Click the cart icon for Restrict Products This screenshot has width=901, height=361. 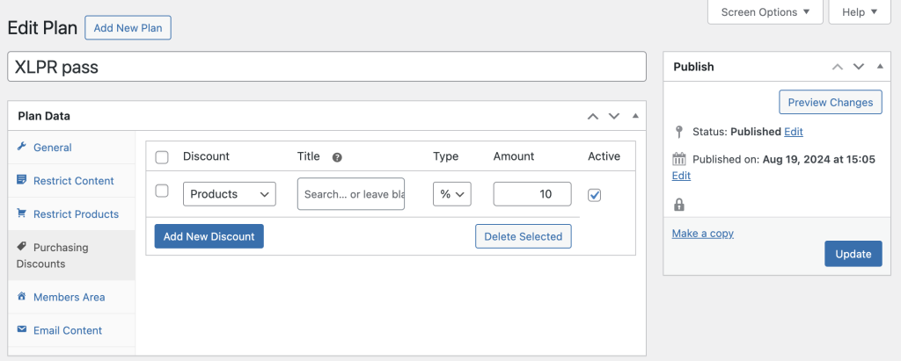tap(22, 213)
